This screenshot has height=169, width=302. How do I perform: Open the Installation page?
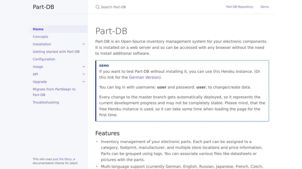click(x=42, y=44)
